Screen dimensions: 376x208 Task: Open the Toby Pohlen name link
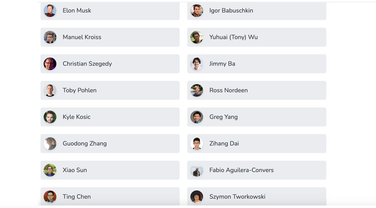80,90
